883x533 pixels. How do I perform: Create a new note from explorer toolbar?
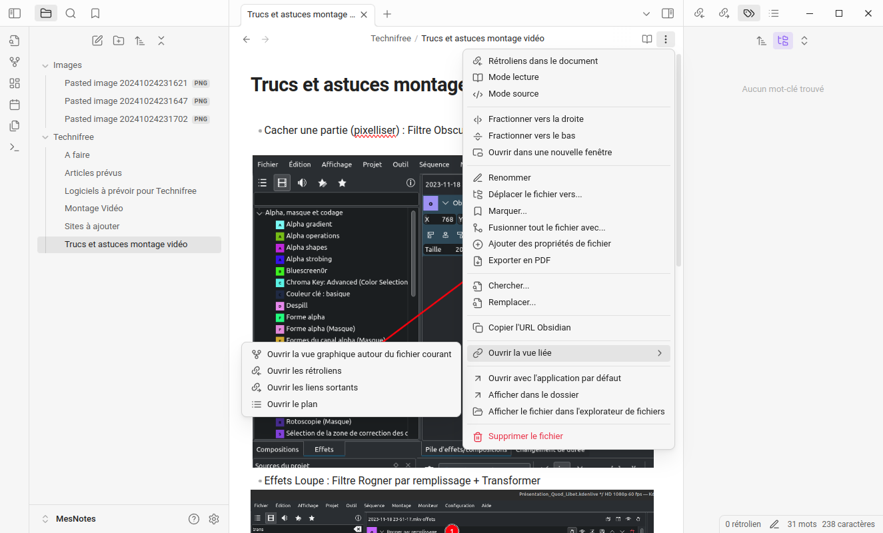pos(97,41)
